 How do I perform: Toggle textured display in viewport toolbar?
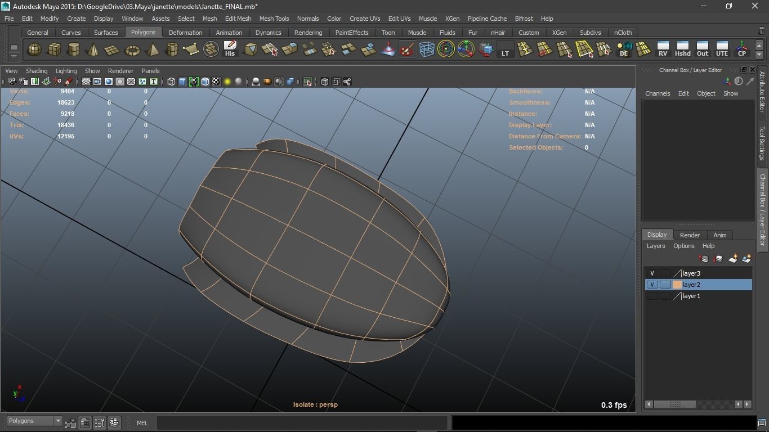pyautogui.click(x=216, y=82)
